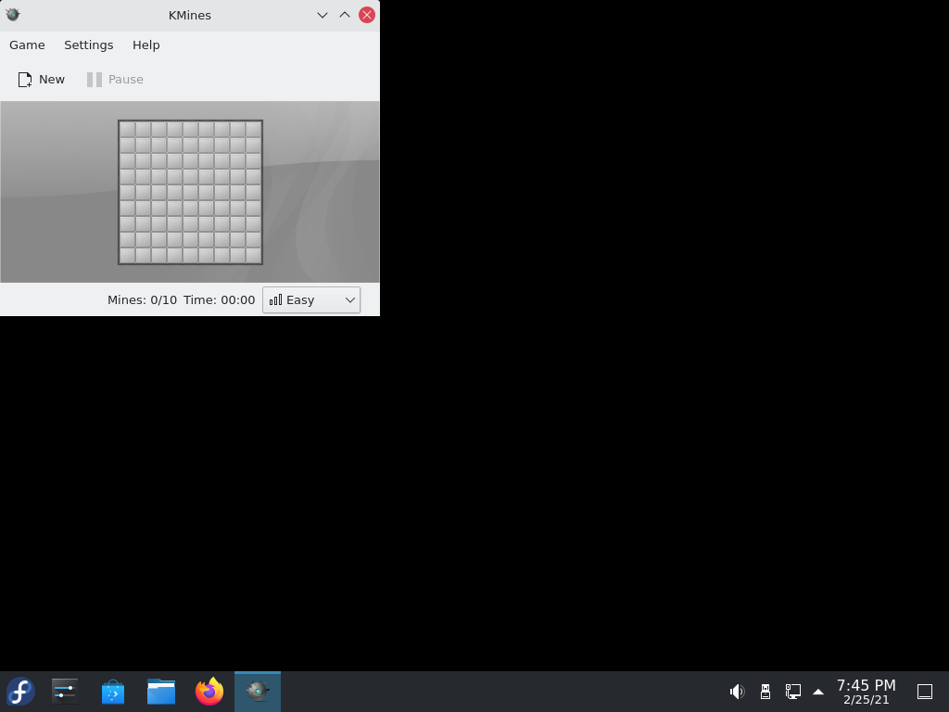This screenshot has width=949, height=712.
Task: Launch Firefox from the taskbar
Action: coord(209,692)
